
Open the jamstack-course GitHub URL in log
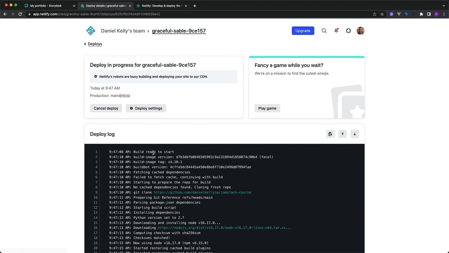pos(202,192)
